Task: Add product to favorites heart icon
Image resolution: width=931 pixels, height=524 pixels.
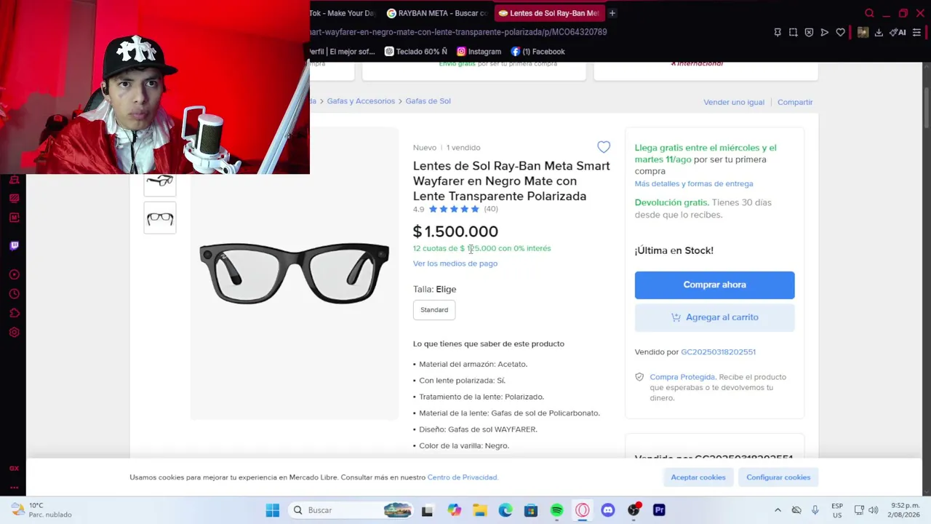Action: (x=604, y=147)
